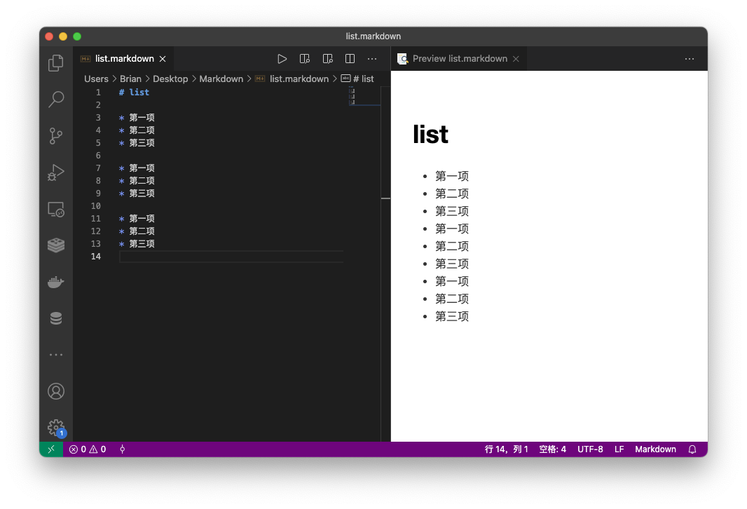Select the list.markdown editor tab
747x509 pixels.
123,59
